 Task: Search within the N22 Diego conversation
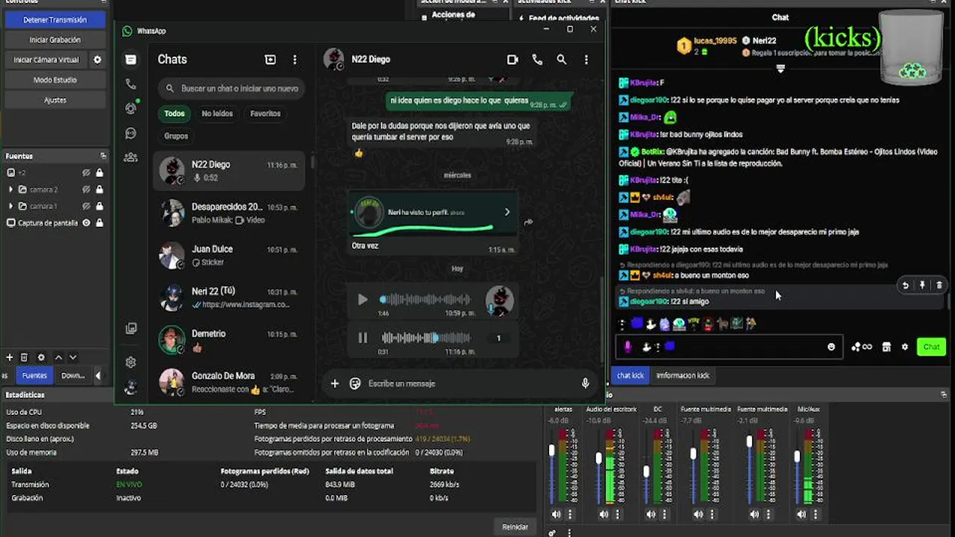562,60
